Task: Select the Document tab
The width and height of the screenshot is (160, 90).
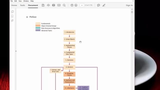Action: 33,5
